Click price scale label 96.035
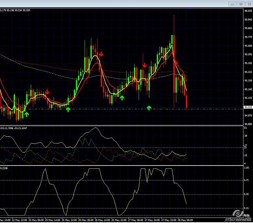This screenshot has height=223, width=253. (x=248, y=11)
